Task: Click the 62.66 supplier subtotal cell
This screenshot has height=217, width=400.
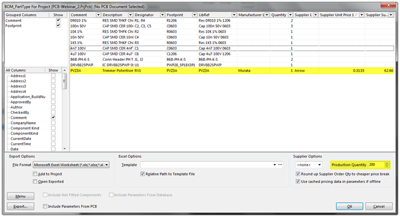Action: pyautogui.click(x=379, y=70)
